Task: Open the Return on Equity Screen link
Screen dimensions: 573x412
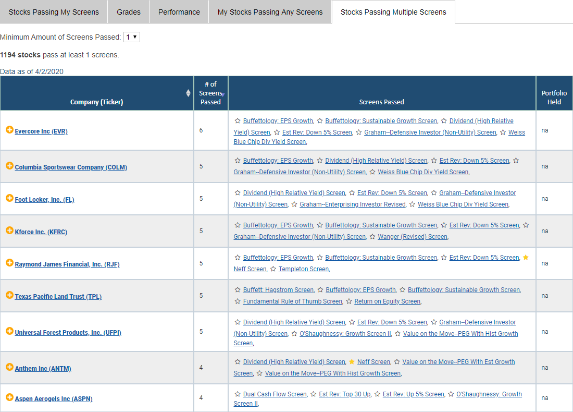Action: [x=388, y=301]
